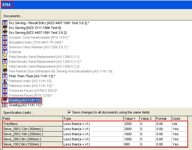Click Value 1 cell showing 680

pyautogui.click(x=131, y=144)
